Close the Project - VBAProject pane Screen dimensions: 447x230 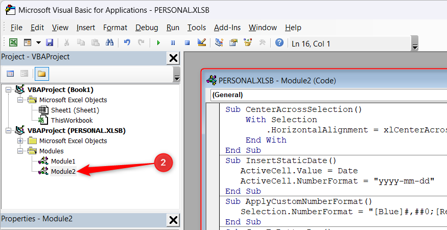tap(173, 58)
